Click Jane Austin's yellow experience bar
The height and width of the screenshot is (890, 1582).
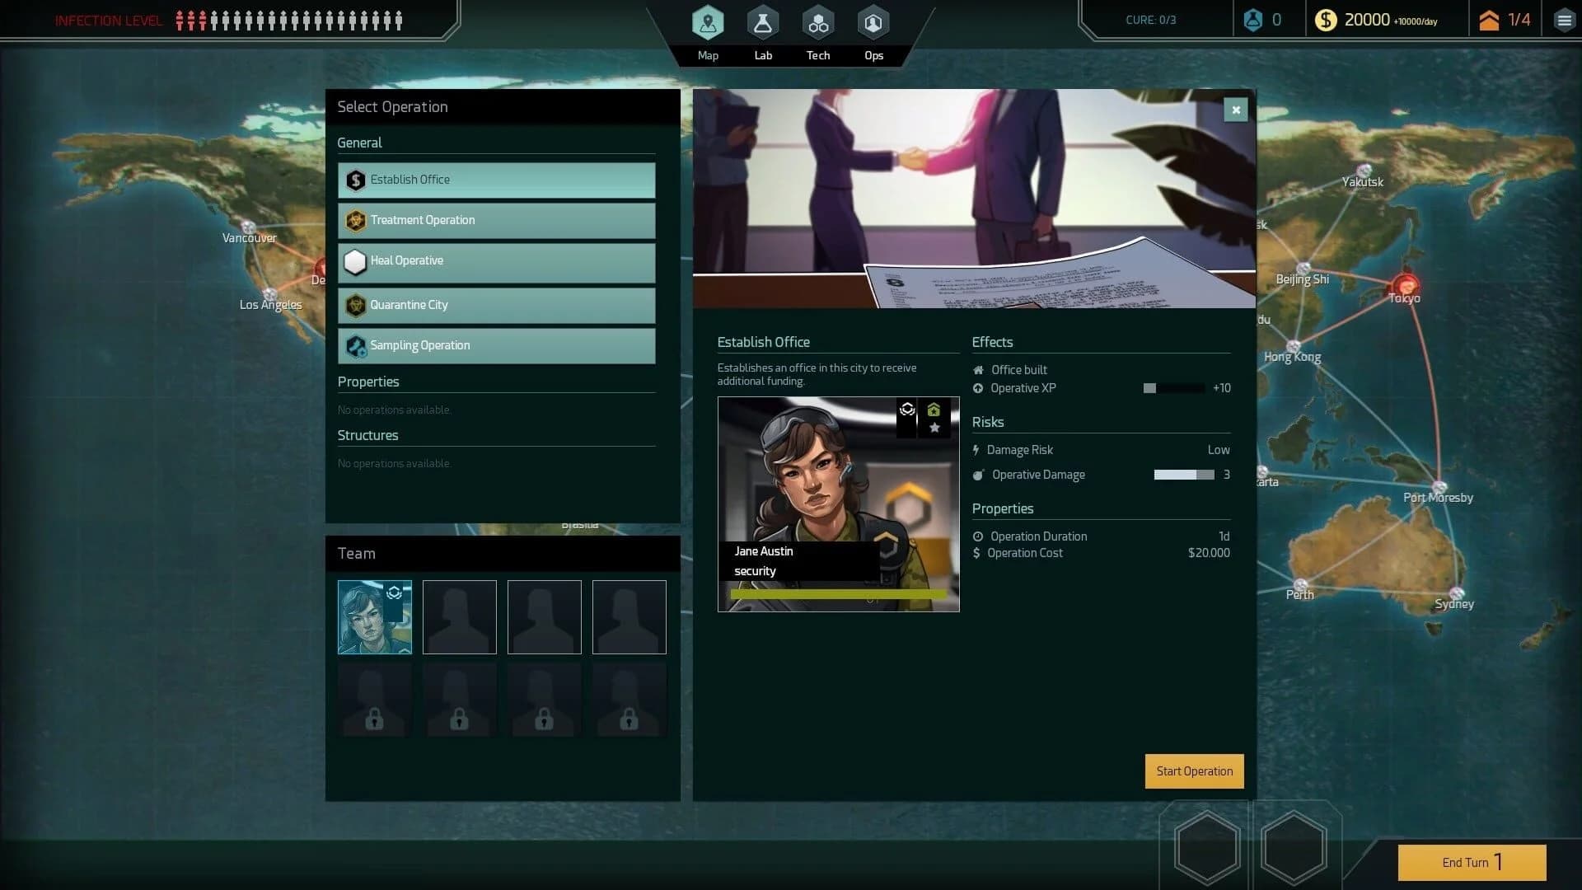point(838,593)
